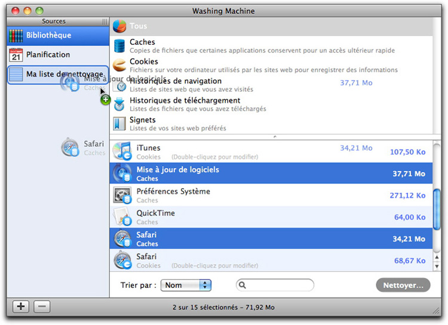Open the Trier par Nom dropdown
The height and width of the screenshot is (325, 448).
click(x=186, y=285)
